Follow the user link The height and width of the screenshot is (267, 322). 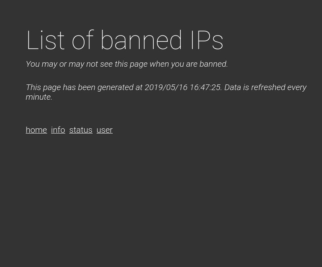105,130
